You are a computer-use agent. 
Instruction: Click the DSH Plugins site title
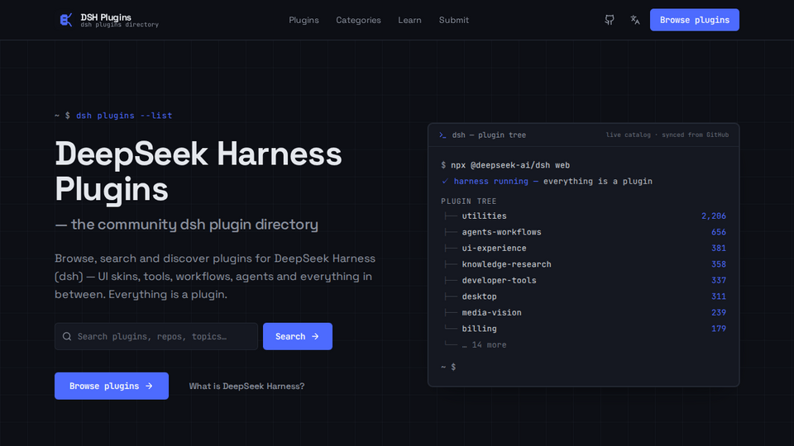point(106,17)
